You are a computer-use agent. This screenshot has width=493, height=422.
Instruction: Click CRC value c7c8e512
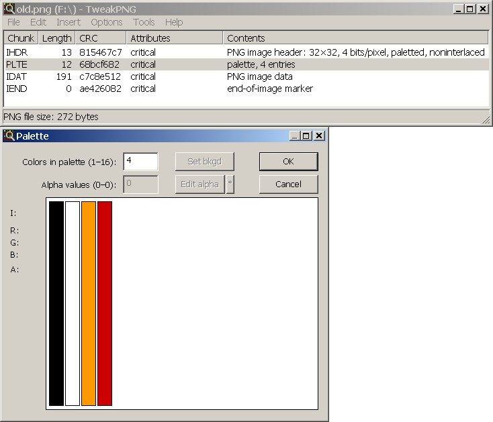pos(100,76)
